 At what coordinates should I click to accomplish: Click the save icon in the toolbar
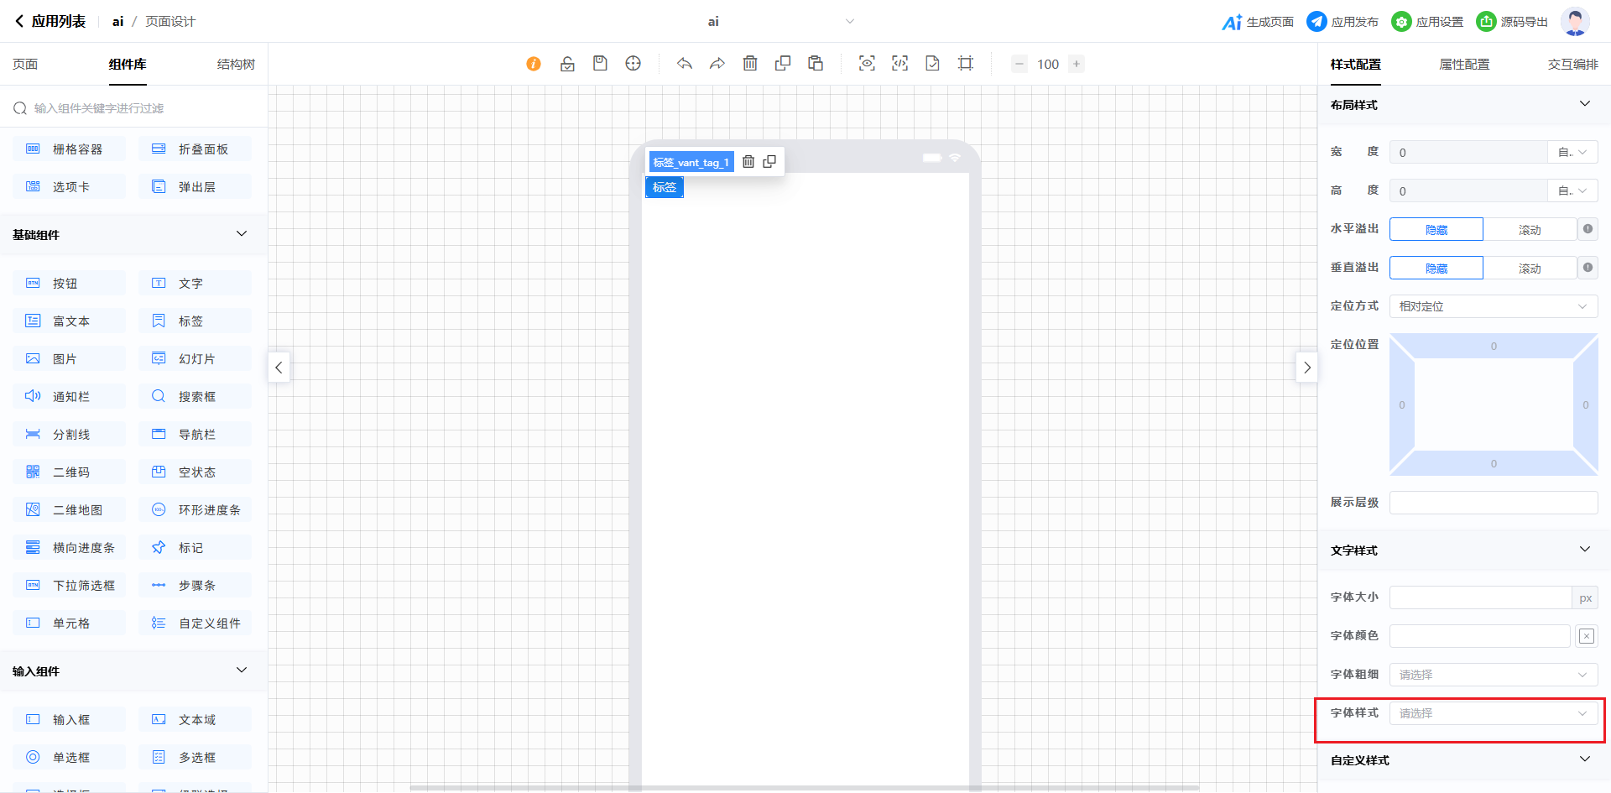(600, 64)
